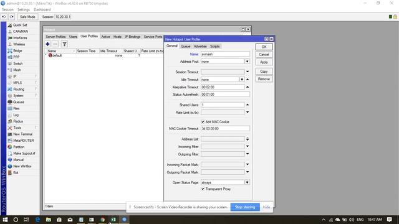Open CAPsMAN menu item
The image size is (399, 224).
click(x=21, y=31)
